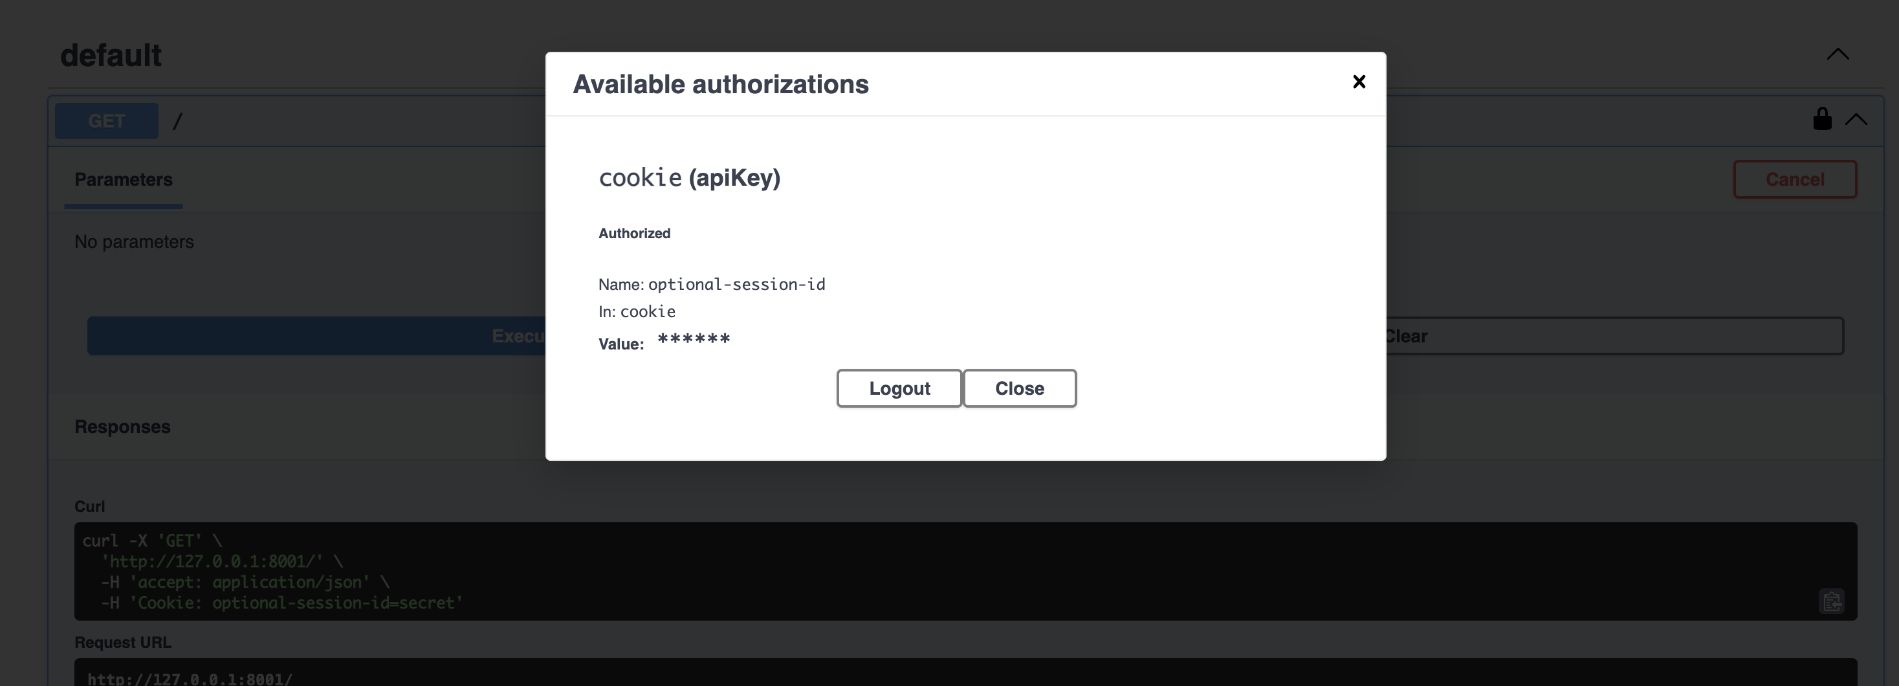Click the 'Request URL' label
Viewport: 1899px width, 686px height.
click(x=122, y=643)
